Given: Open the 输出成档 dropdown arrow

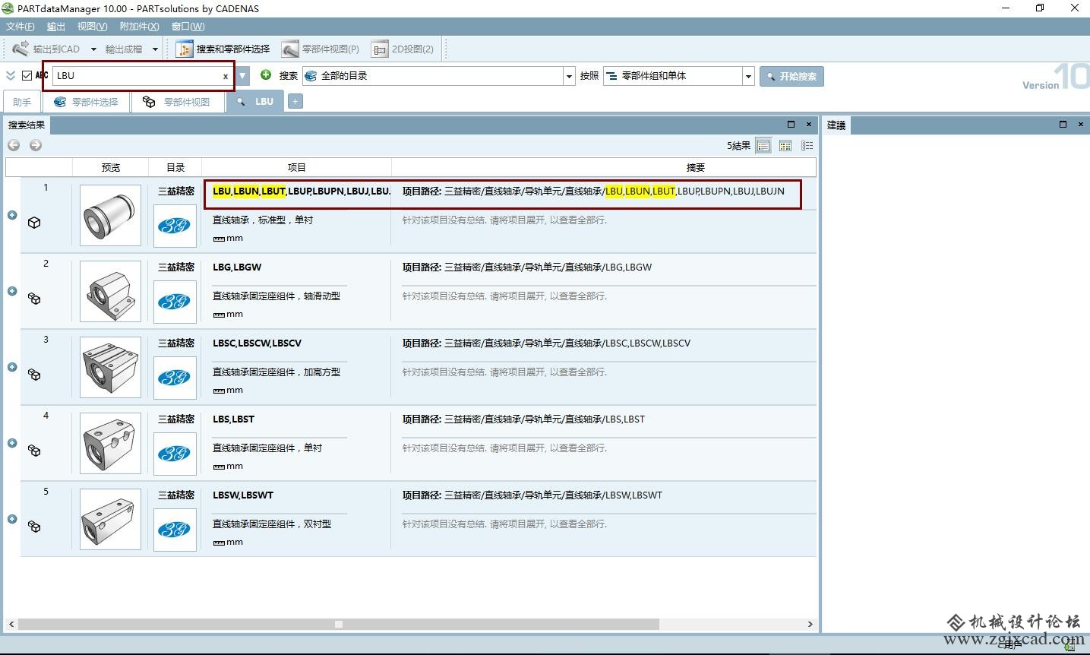Looking at the screenshot, I should click(x=155, y=49).
